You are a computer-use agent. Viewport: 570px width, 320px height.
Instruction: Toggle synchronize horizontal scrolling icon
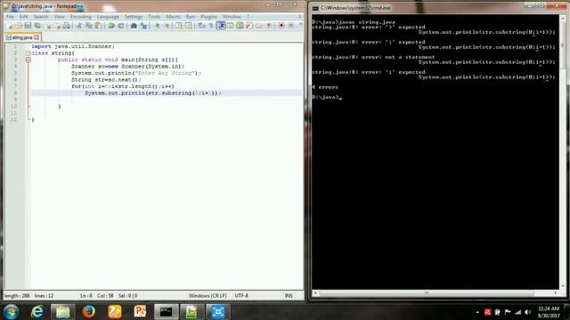[189, 26]
